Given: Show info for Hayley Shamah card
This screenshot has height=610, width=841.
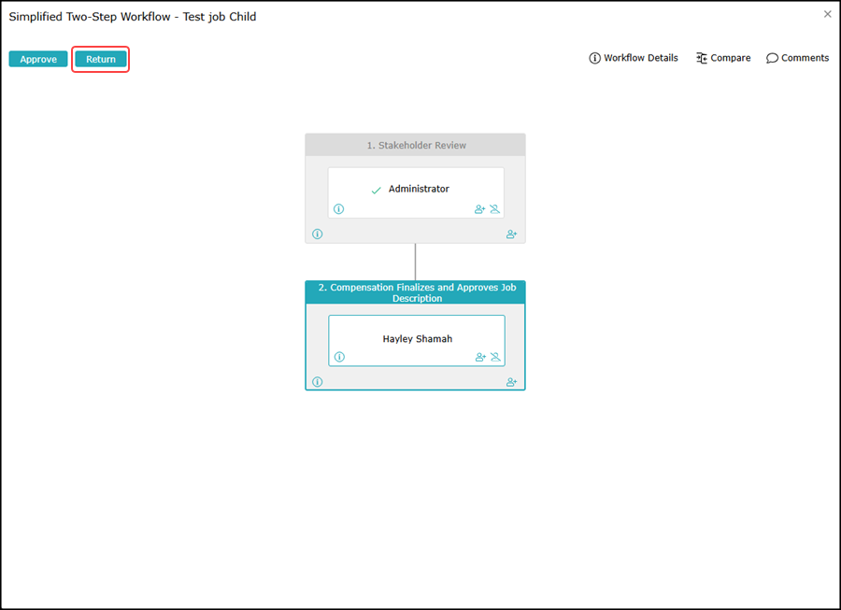Looking at the screenshot, I should tap(339, 357).
